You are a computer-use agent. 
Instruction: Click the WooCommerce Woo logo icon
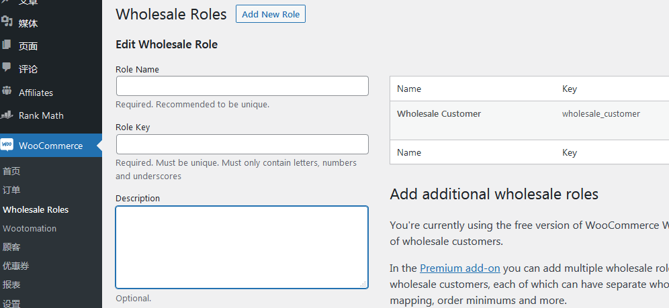[x=7, y=145]
